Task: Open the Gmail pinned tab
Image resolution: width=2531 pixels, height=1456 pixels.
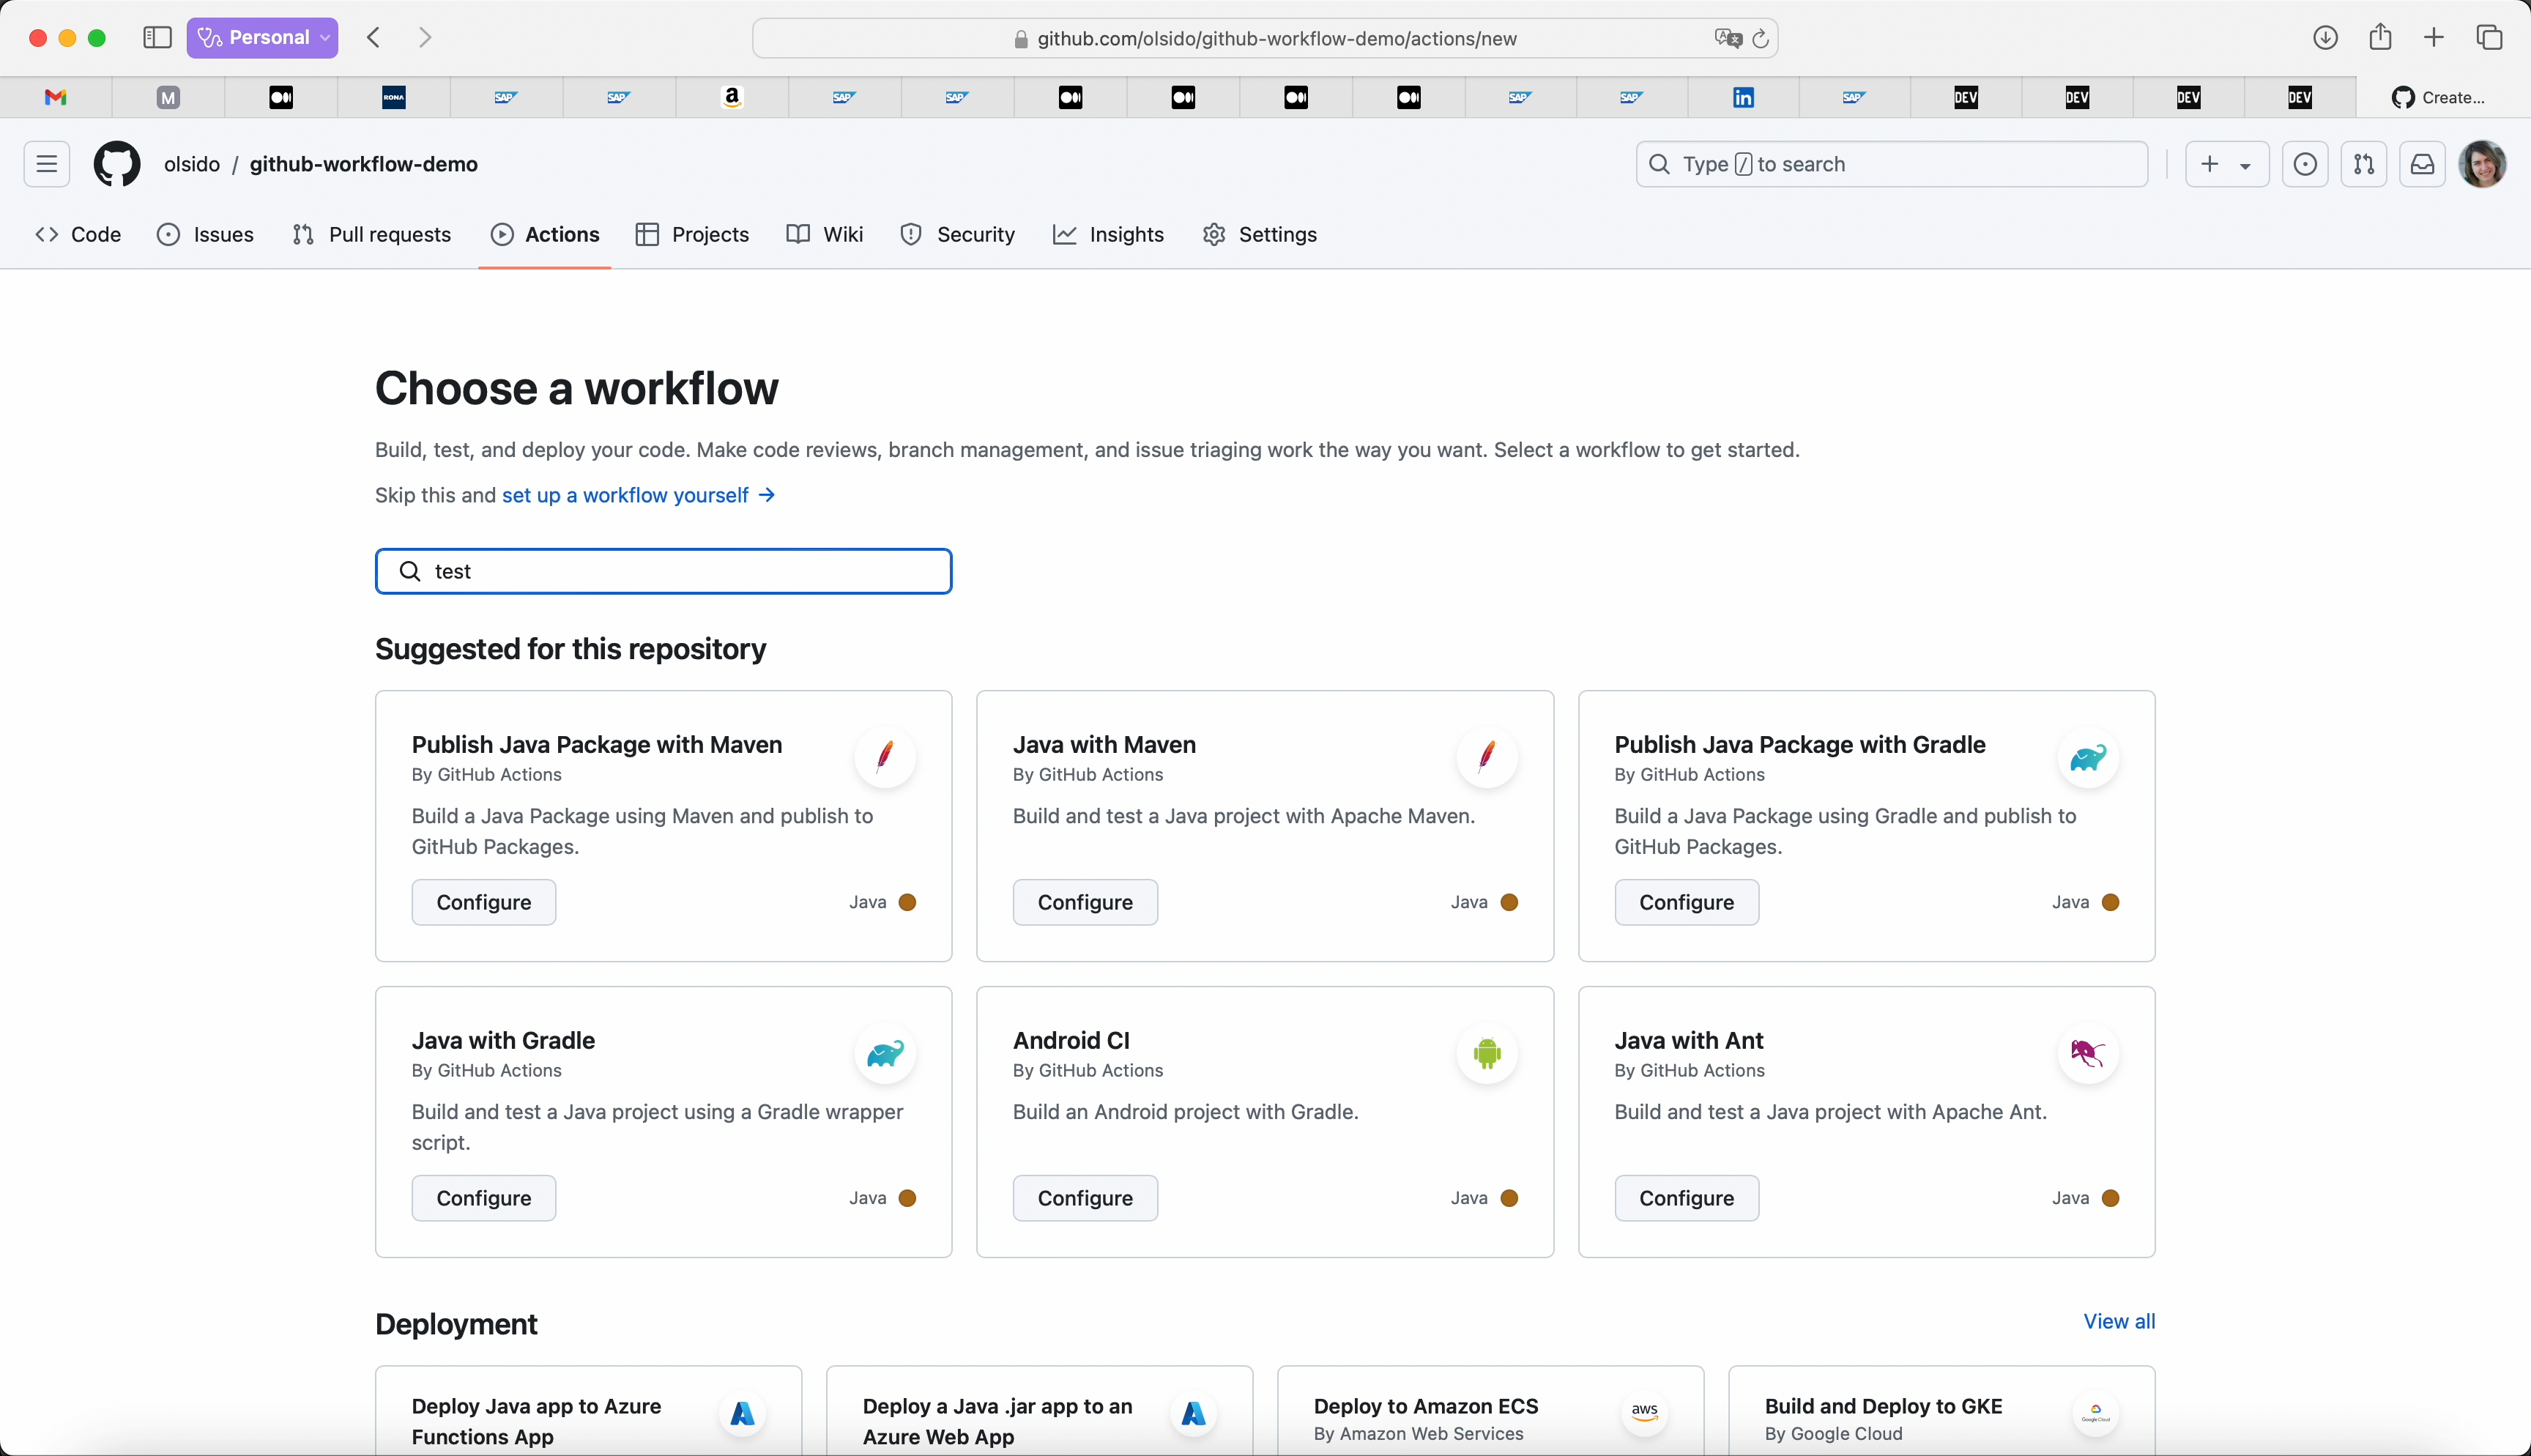Action: pyautogui.click(x=56, y=97)
